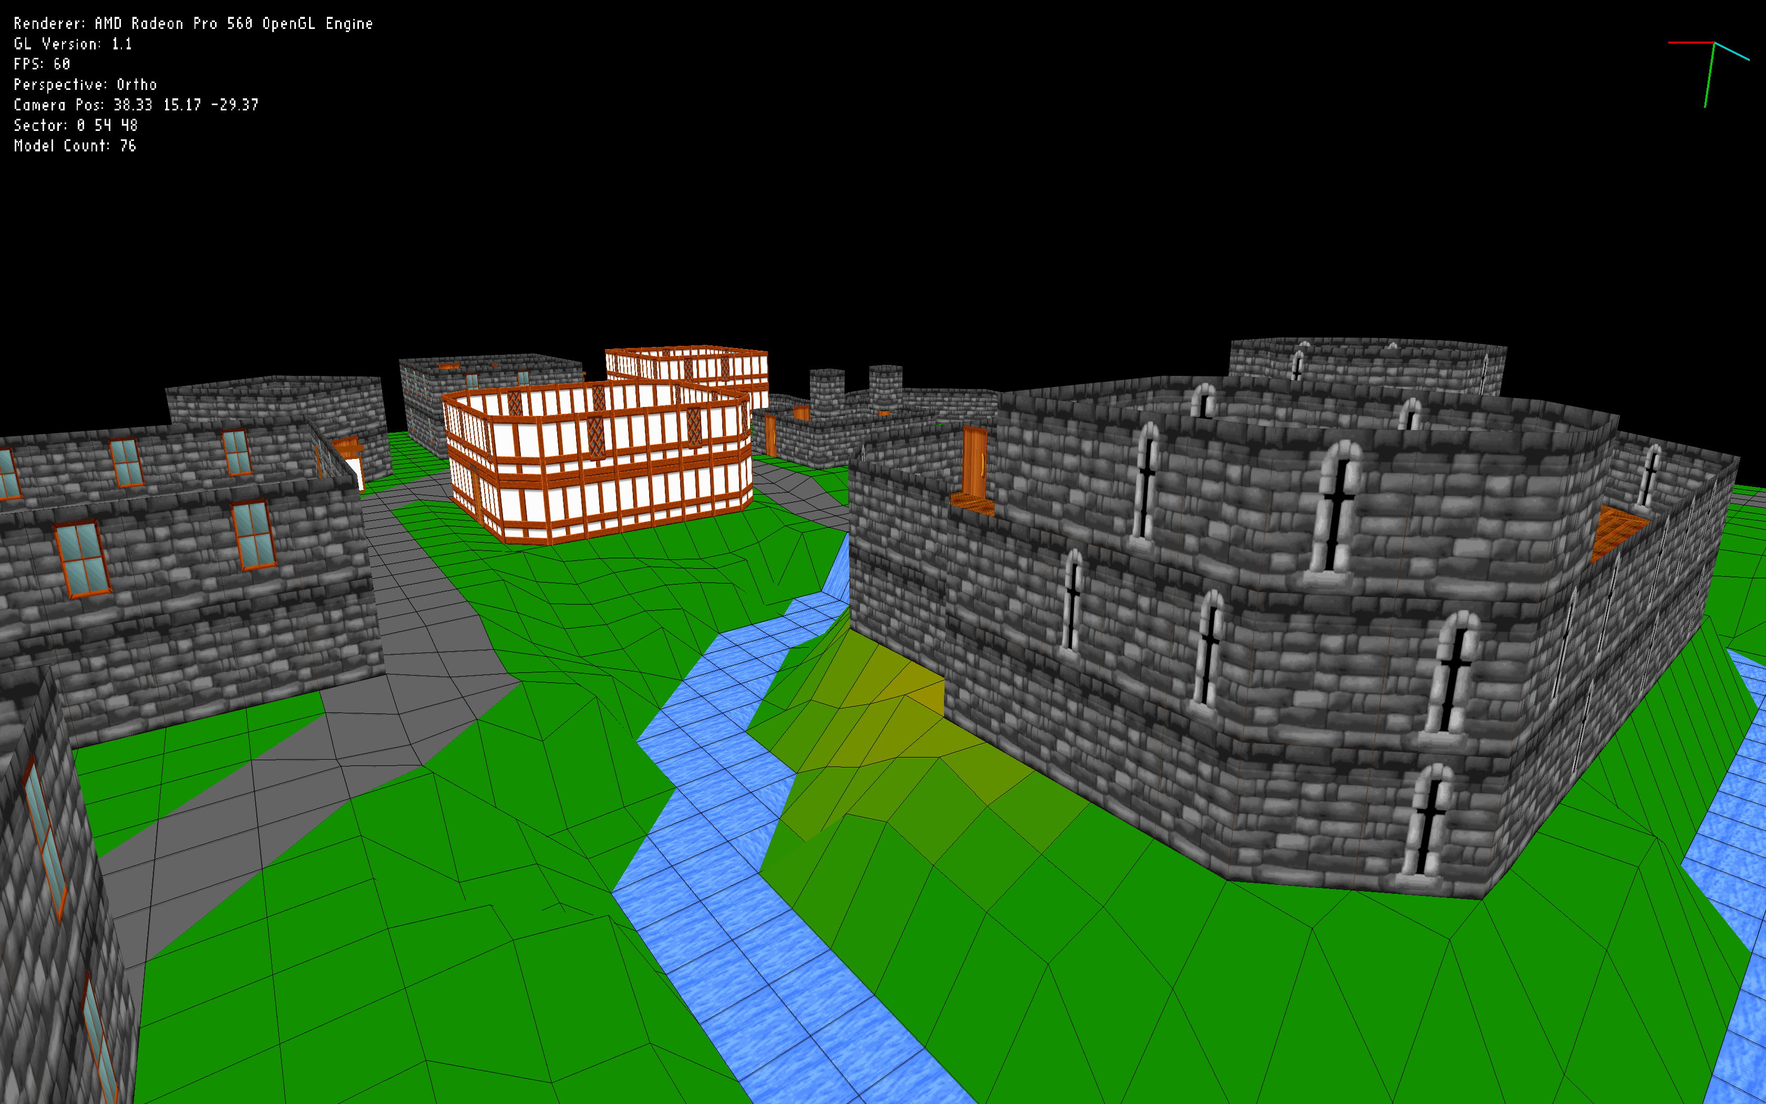The image size is (1766, 1104).
Task: Click the Perspective: Ortho readout
Action: 85,85
